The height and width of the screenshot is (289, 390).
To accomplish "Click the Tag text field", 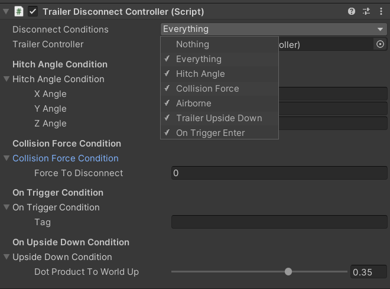I will click(279, 222).
